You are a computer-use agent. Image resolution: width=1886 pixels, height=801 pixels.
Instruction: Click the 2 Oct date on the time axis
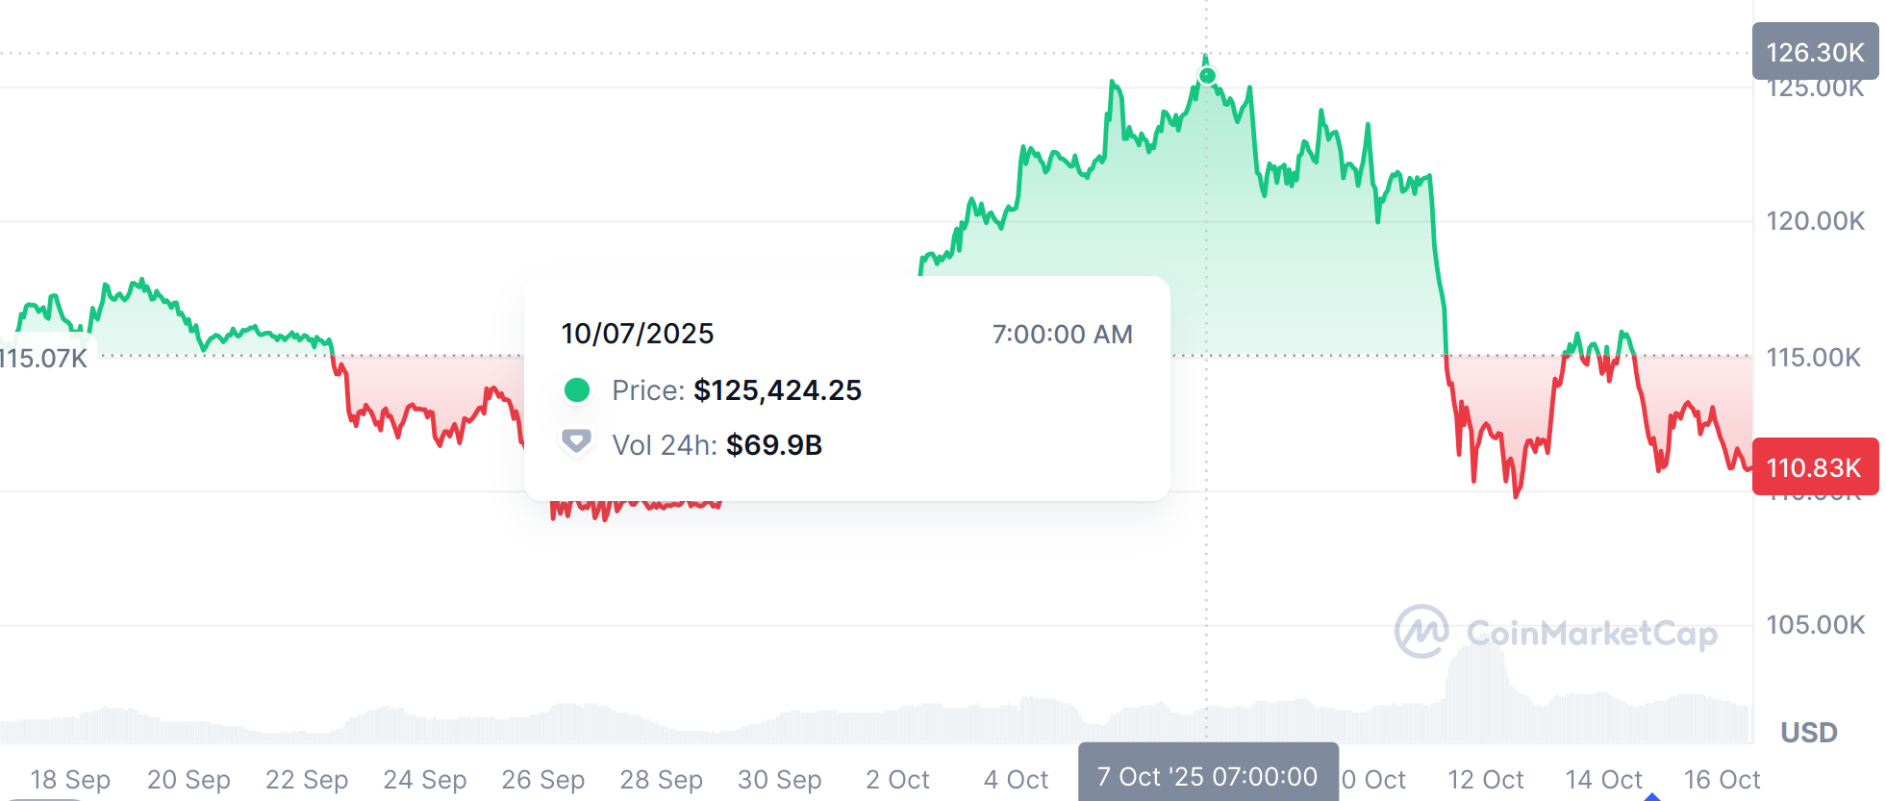[x=897, y=779]
